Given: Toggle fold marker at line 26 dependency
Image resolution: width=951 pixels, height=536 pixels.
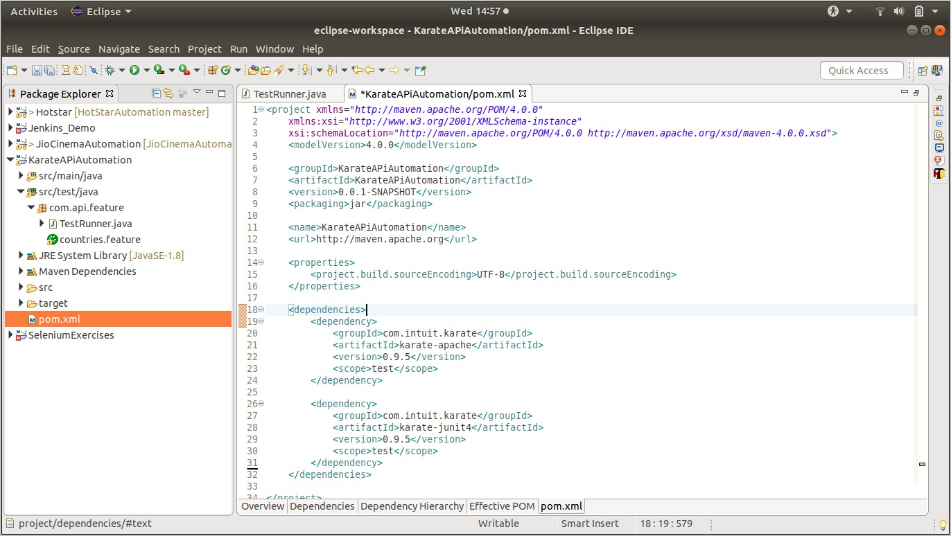Looking at the screenshot, I should click(x=261, y=404).
